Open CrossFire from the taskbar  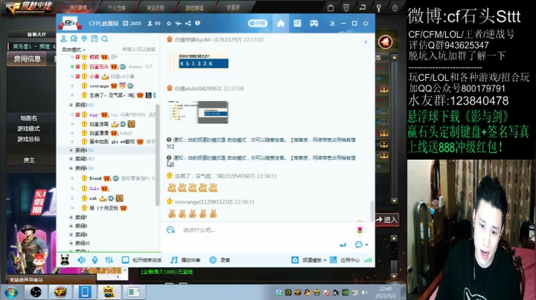pos(60,292)
